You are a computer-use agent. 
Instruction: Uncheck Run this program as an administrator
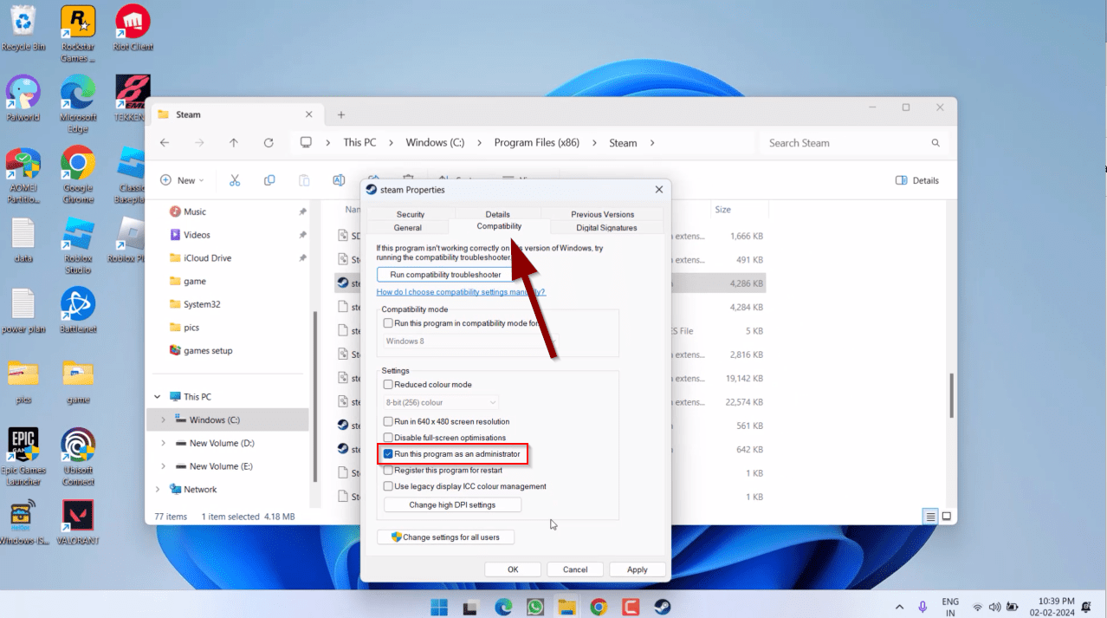388,454
